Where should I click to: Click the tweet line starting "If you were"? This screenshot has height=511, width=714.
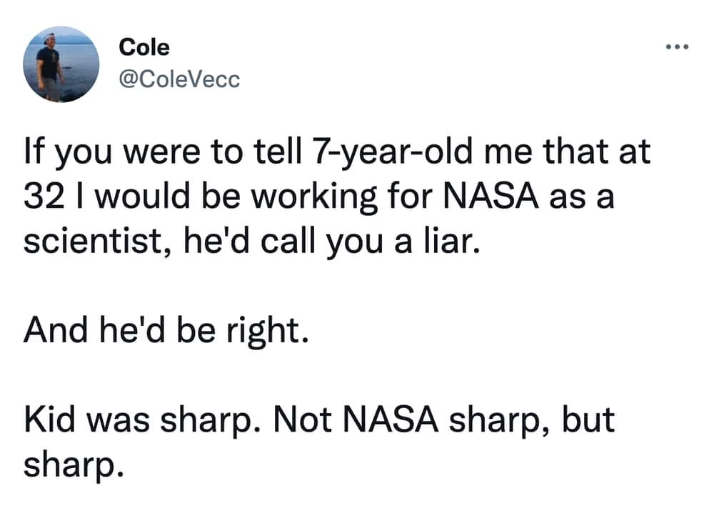point(337,154)
